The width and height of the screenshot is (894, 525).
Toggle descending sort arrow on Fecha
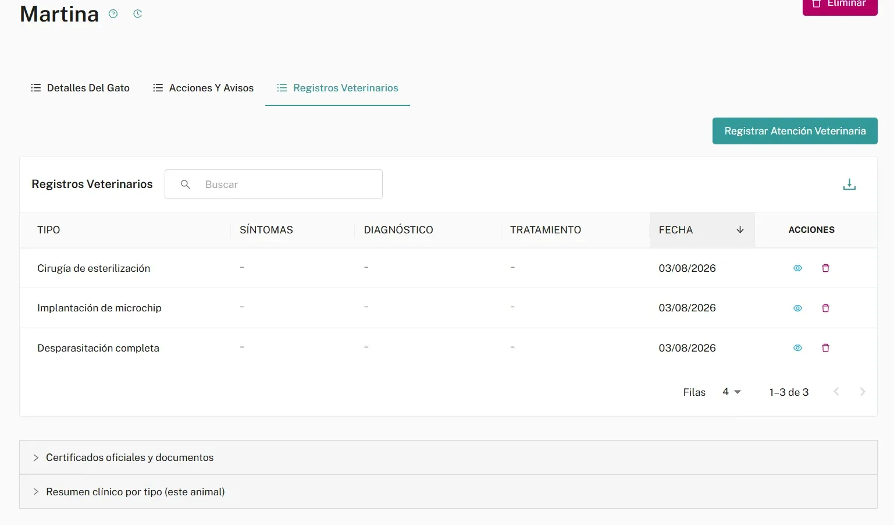[x=740, y=230]
